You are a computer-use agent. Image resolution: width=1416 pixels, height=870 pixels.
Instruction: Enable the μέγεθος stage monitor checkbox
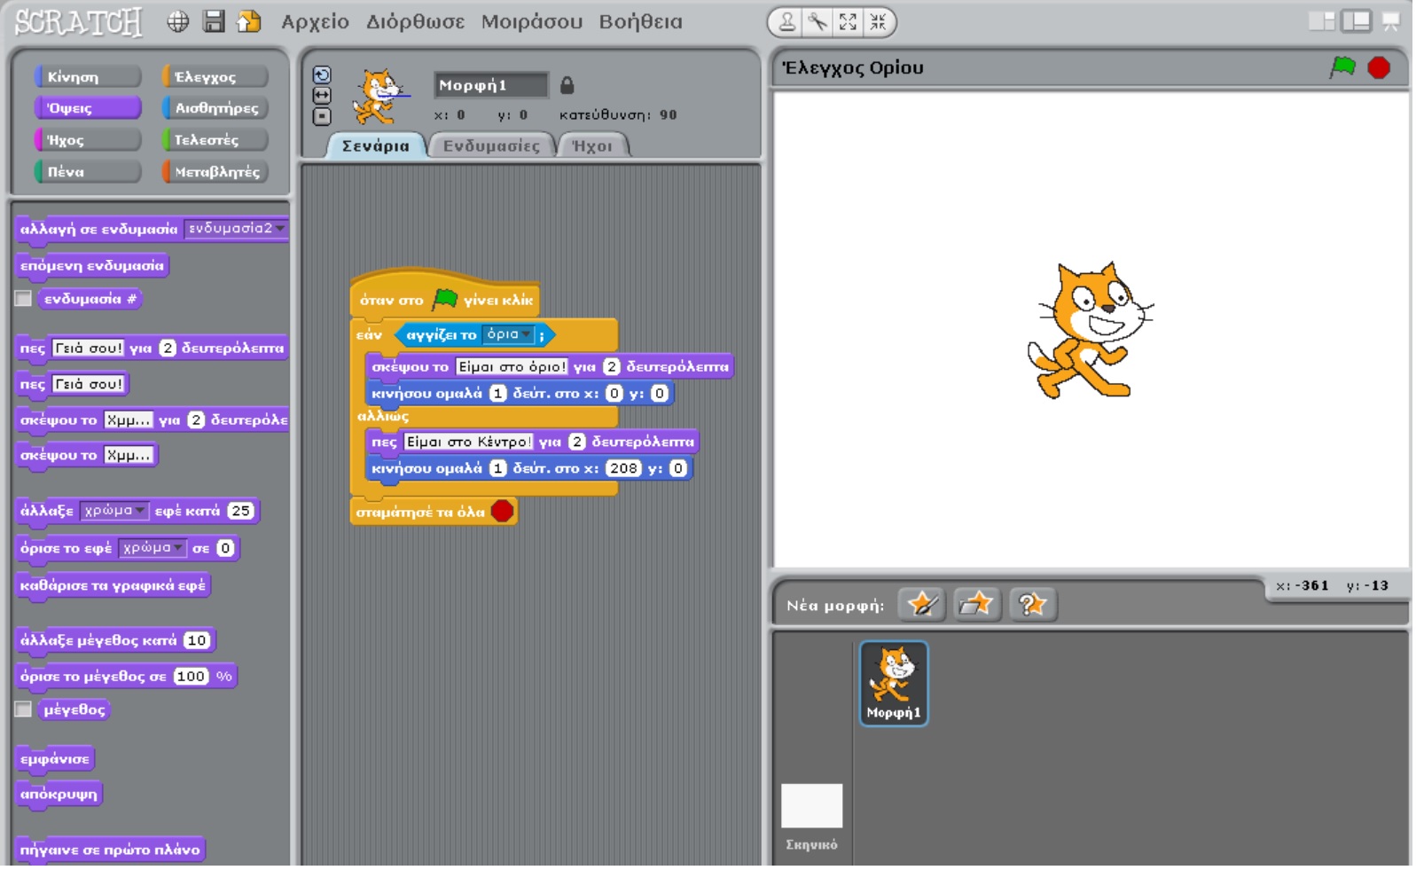(x=24, y=709)
